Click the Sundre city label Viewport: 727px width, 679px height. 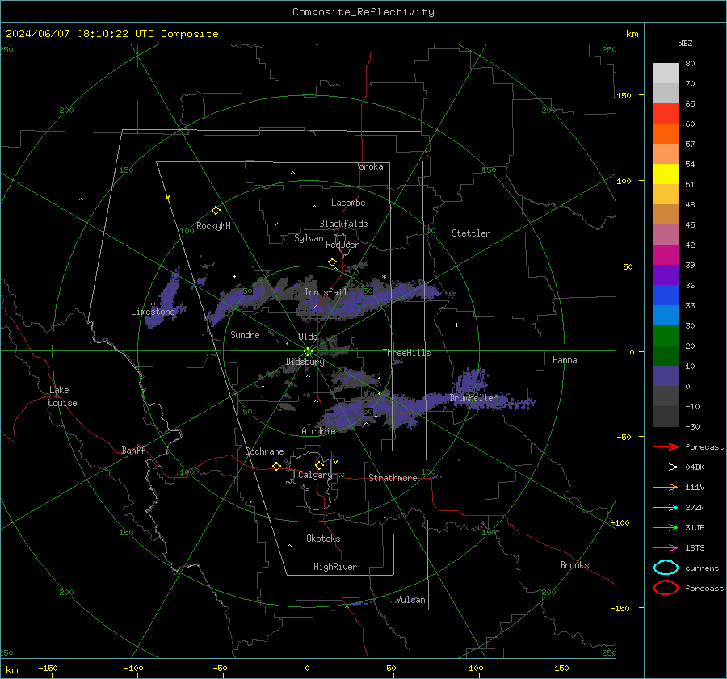(245, 334)
